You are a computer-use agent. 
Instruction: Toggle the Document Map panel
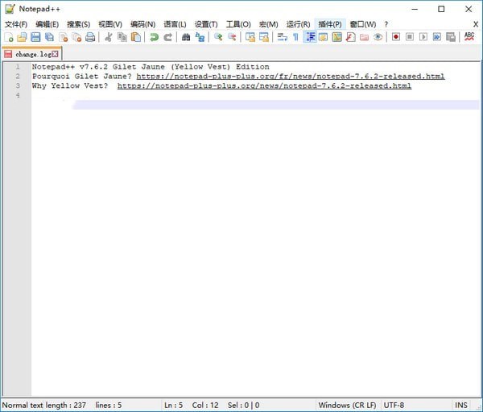point(337,37)
